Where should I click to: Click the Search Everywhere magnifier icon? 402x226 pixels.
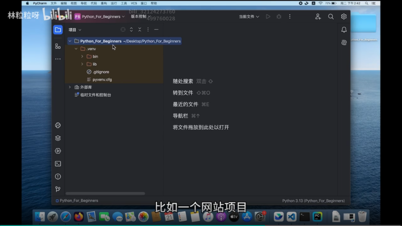pos(331,17)
